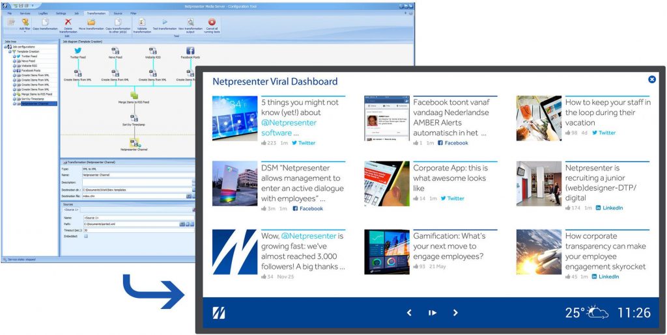Click the Delete transformation red X icon
The height and width of the screenshot is (335, 667).
click(x=68, y=22)
